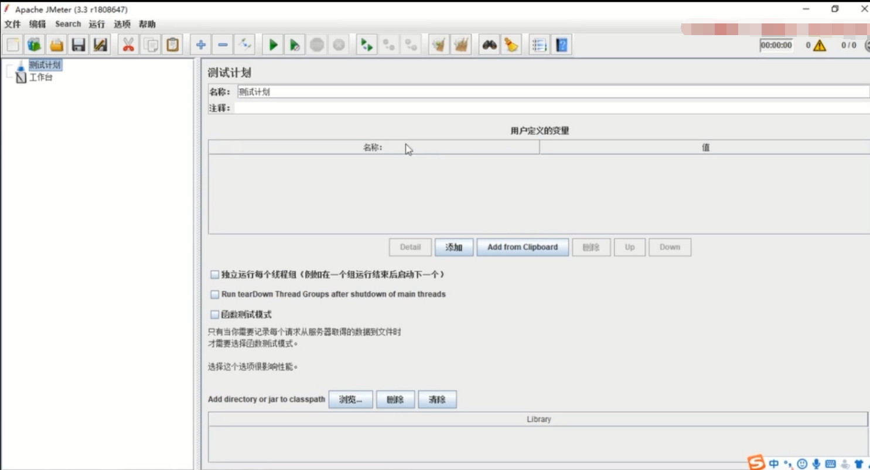Start the test with green play icon

[273, 44]
